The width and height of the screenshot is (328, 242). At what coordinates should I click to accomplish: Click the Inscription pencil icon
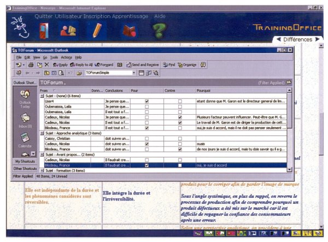[x=97, y=31]
